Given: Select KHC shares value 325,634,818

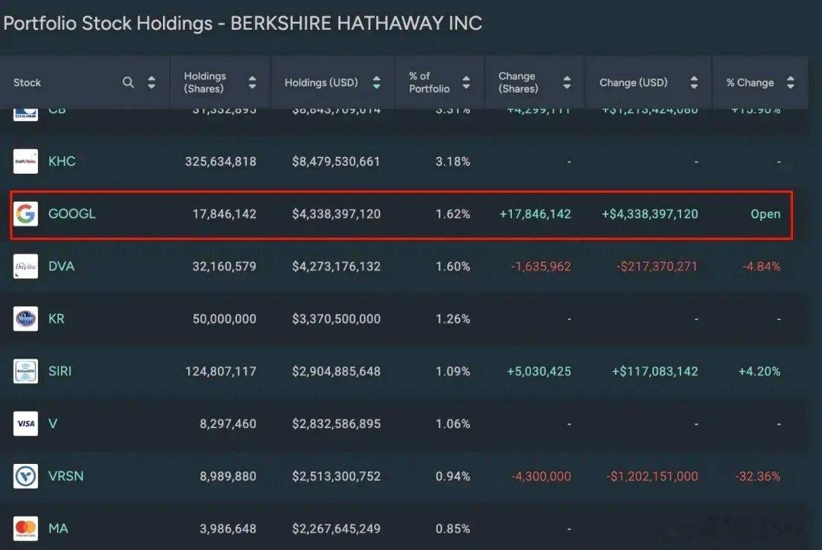Looking at the screenshot, I should [x=221, y=161].
